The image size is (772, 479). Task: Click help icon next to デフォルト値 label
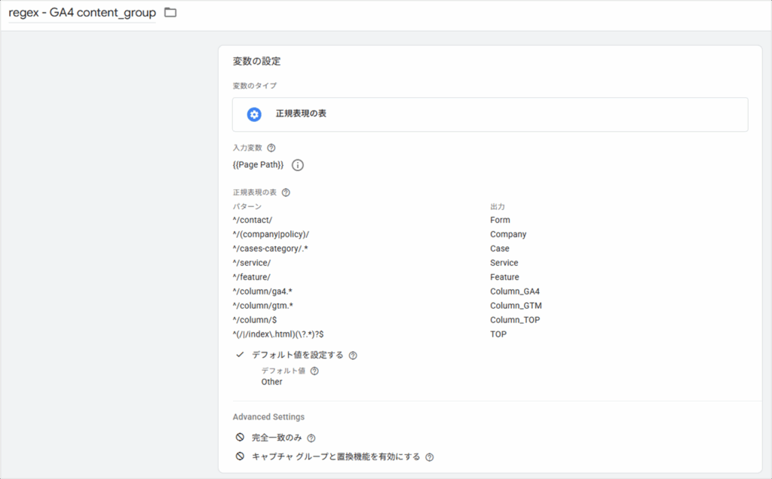coord(314,371)
